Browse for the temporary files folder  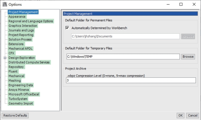coord(188,56)
